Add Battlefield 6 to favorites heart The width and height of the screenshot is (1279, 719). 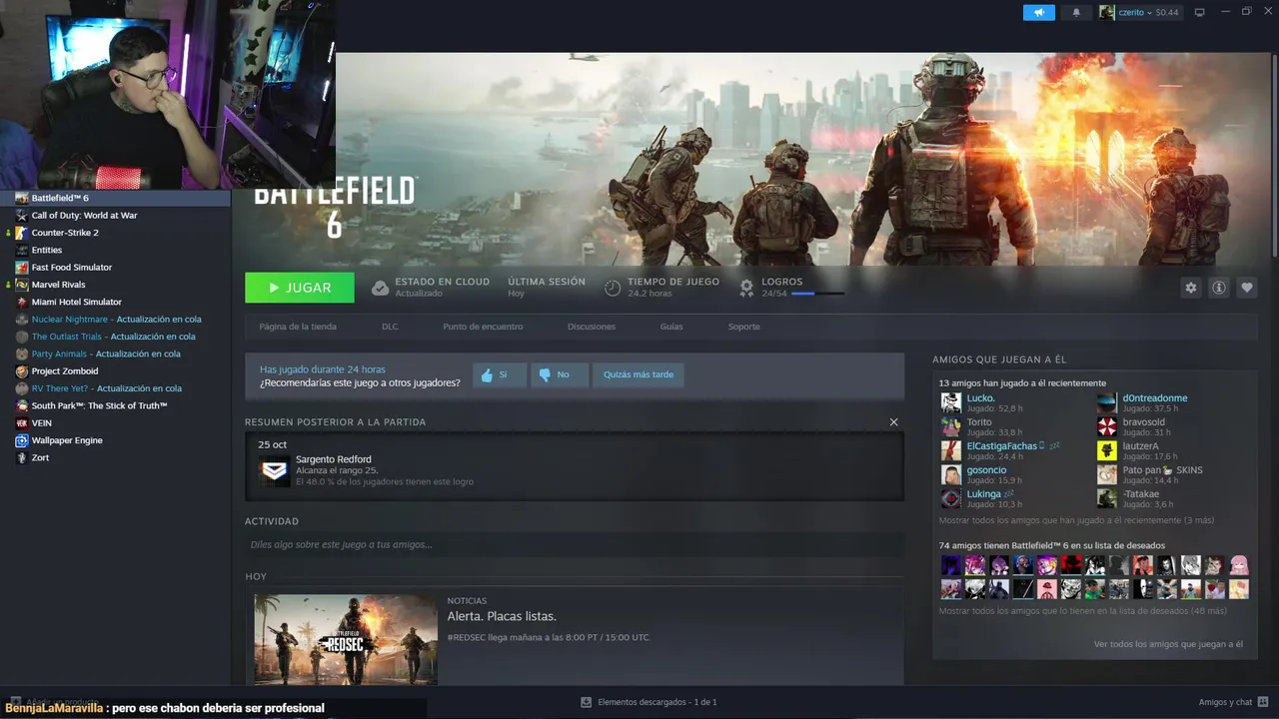[x=1247, y=288]
